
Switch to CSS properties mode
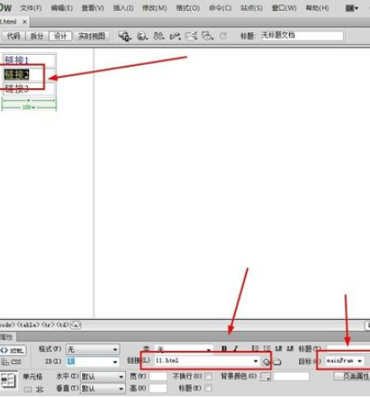[x=12, y=362]
